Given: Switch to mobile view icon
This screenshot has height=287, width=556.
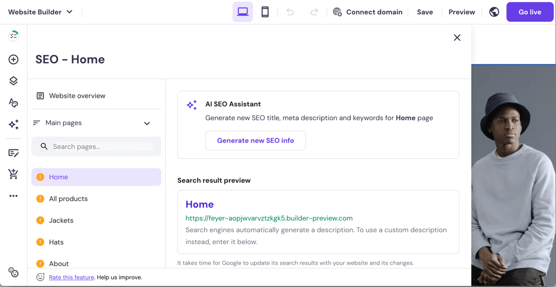Looking at the screenshot, I should coord(265,12).
